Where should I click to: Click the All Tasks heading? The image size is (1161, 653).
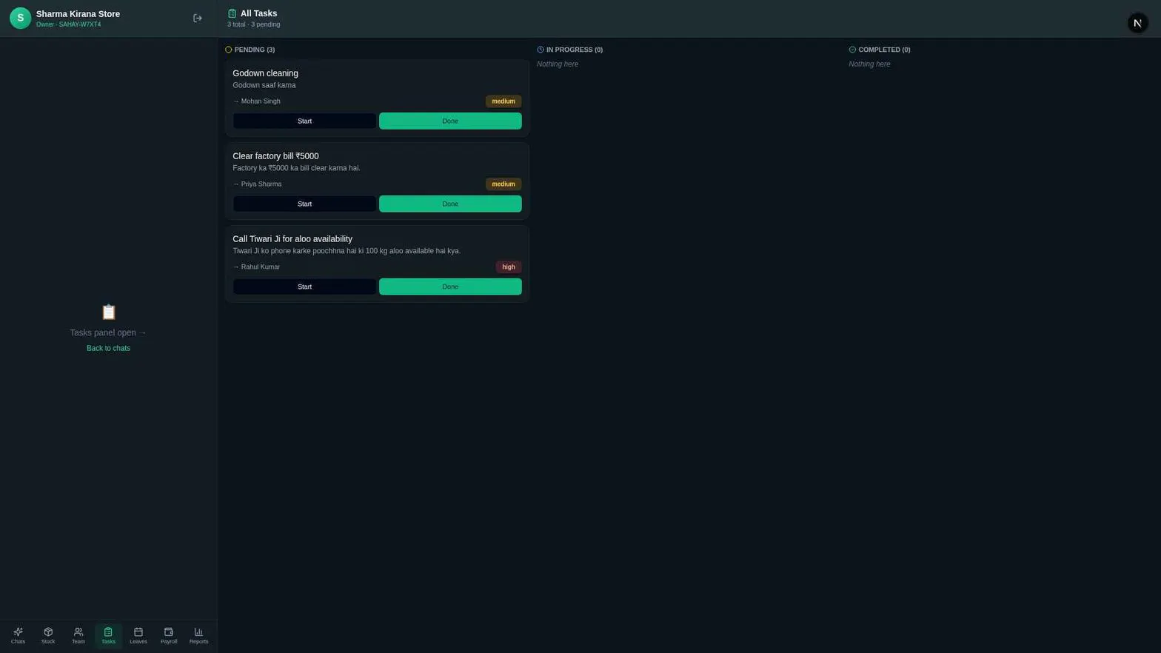pyautogui.click(x=258, y=13)
